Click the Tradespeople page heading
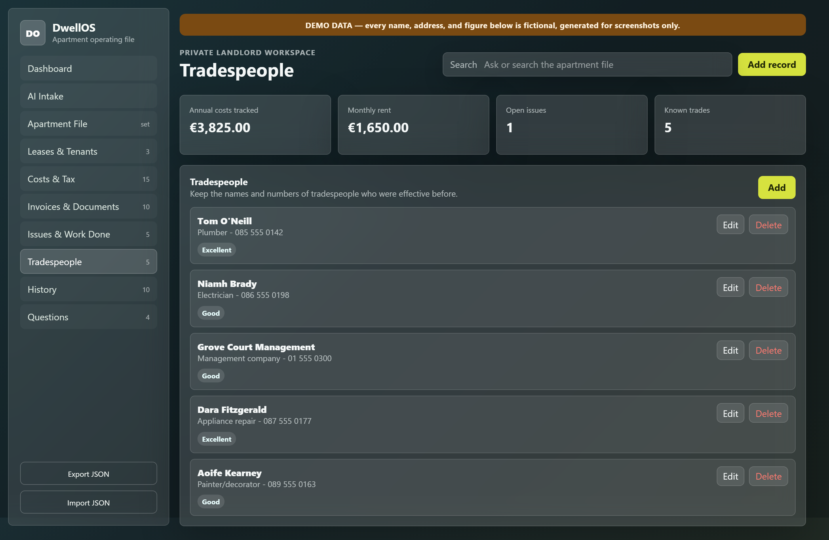829x540 pixels. click(237, 70)
